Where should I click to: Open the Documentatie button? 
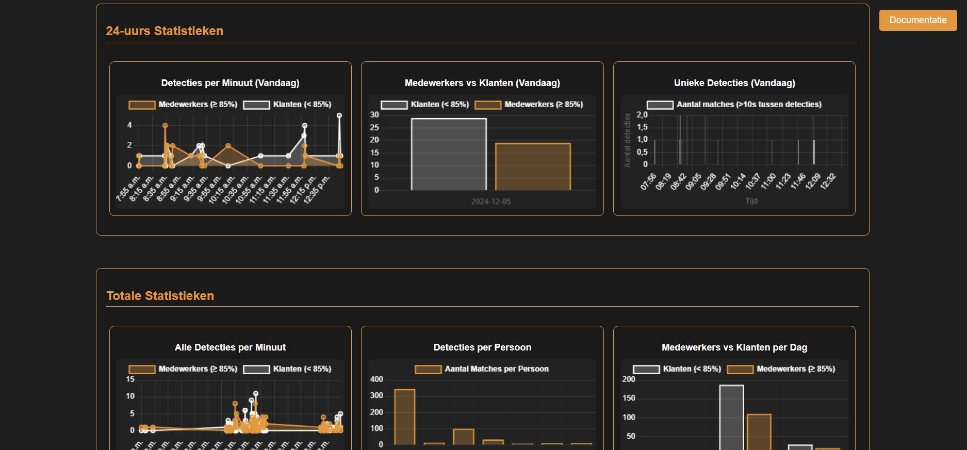click(x=918, y=20)
